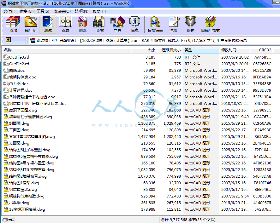
Task: Open the 帮助(H) menu
Action: [x=99, y=11]
